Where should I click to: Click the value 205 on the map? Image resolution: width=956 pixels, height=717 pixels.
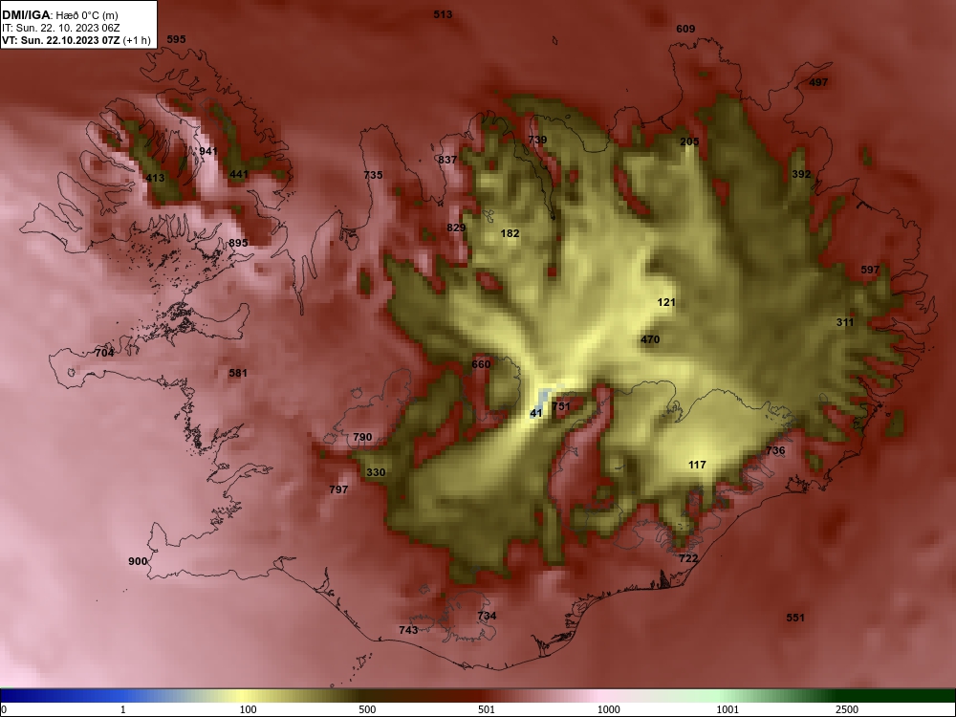point(689,141)
